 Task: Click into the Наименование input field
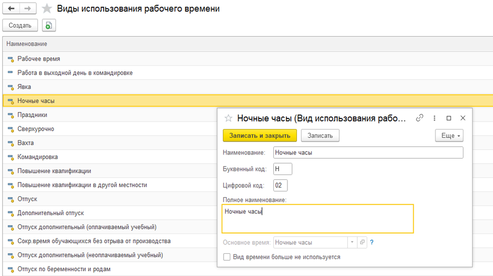pyautogui.click(x=368, y=153)
